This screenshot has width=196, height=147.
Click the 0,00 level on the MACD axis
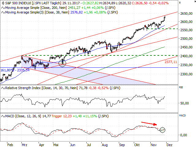[184, 135]
